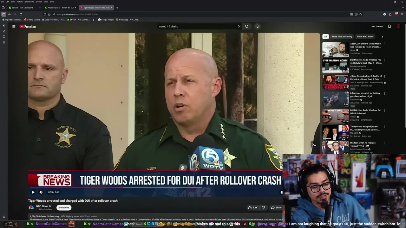Dislike the video
This screenshot has height=228, width=406.
coord(263,208)
